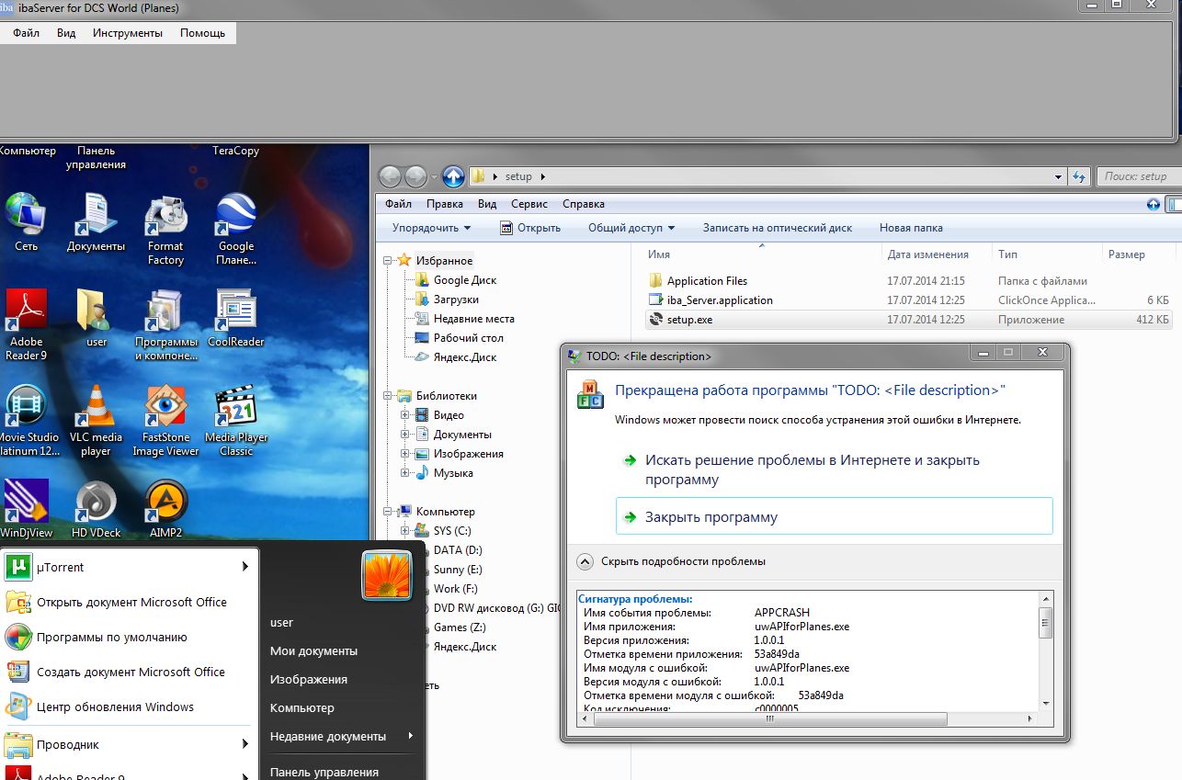Open Помощь menu in ibaServer window
This screenshot has height=780, width=1182.
click(202, 33)
